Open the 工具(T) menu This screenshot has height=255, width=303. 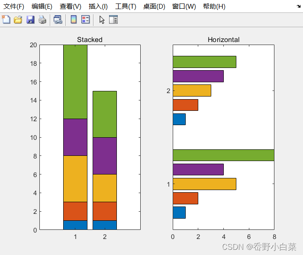point(126,6)
